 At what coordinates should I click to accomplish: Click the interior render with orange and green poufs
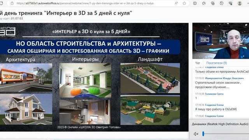click(85, 80)
